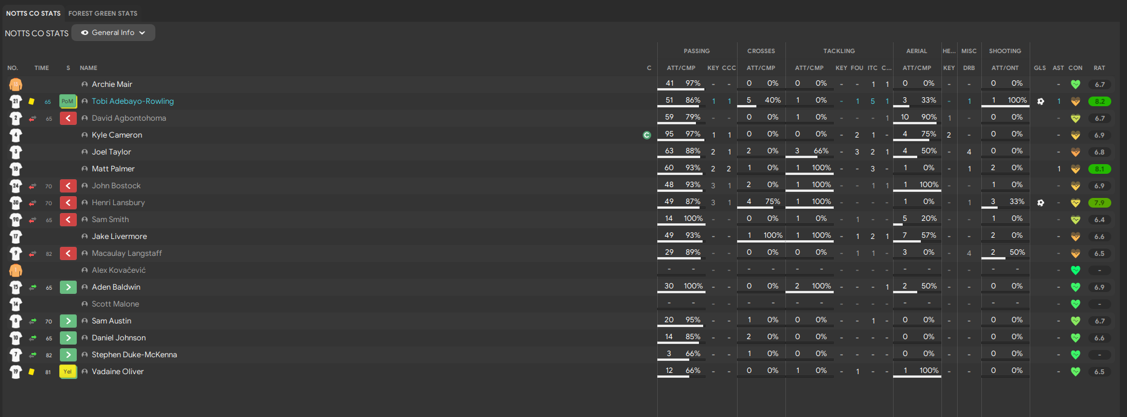Click Kyle Cameron's 95 passes attempted value
Image resolution: width=1127 pixels, height=417 pixels.
[669, 134]
